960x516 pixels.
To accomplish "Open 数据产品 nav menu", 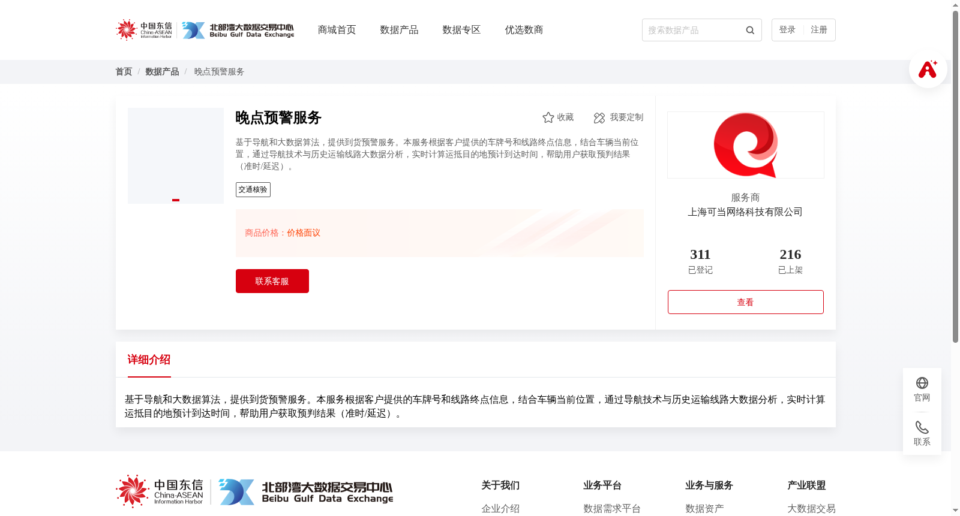I will [x=399, y=30].
